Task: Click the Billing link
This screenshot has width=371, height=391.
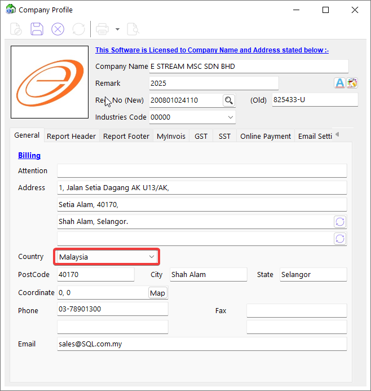Action: 29,155
